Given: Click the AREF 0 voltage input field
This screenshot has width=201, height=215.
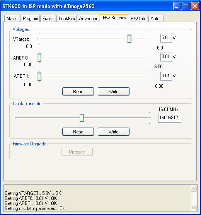Looking at the screenshot, I should 166,57.
